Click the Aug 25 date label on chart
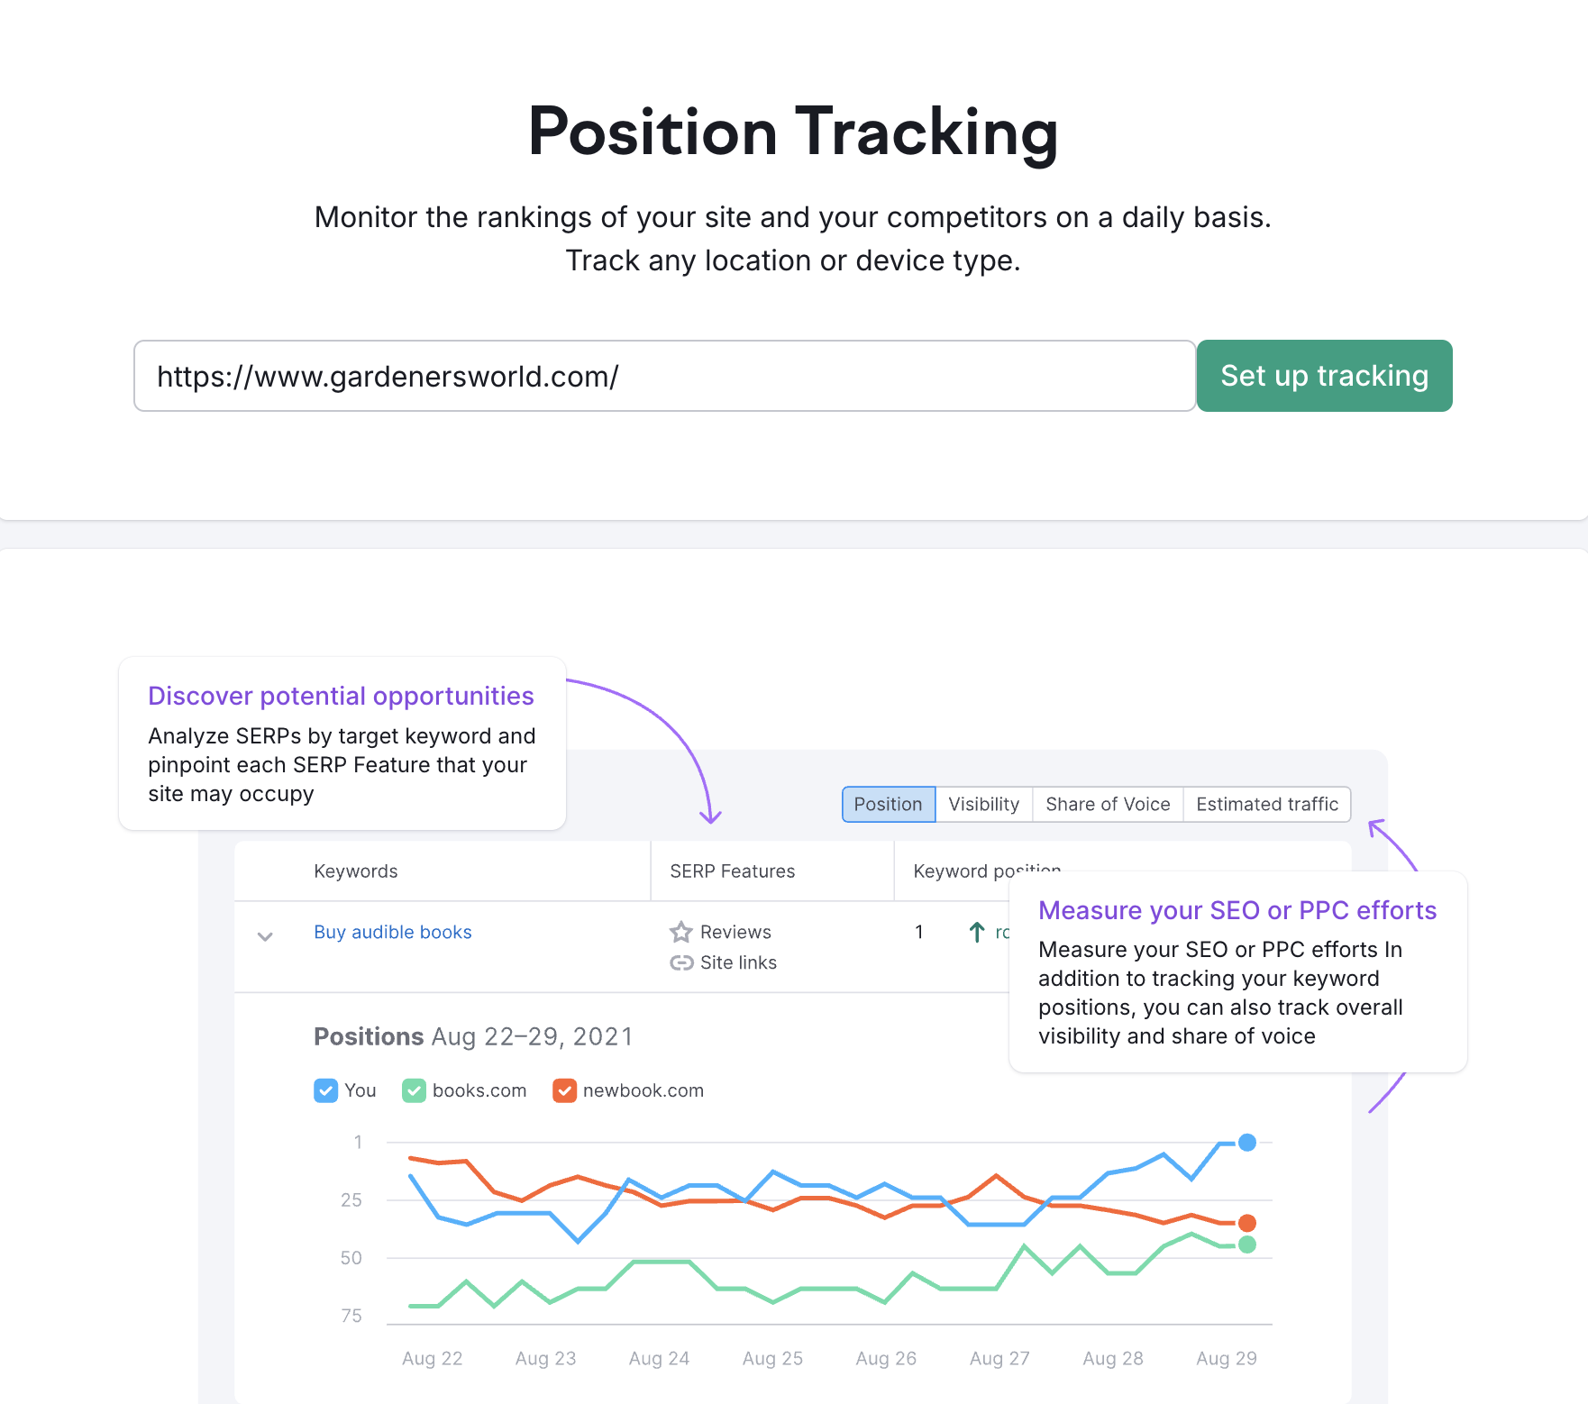Viewport: 1588px width, 1404px height. coord(772,1358)
